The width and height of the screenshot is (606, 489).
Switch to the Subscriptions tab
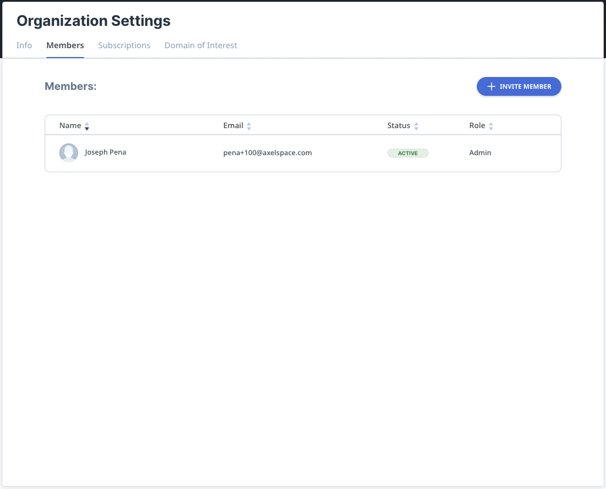(x=124, y=45)
